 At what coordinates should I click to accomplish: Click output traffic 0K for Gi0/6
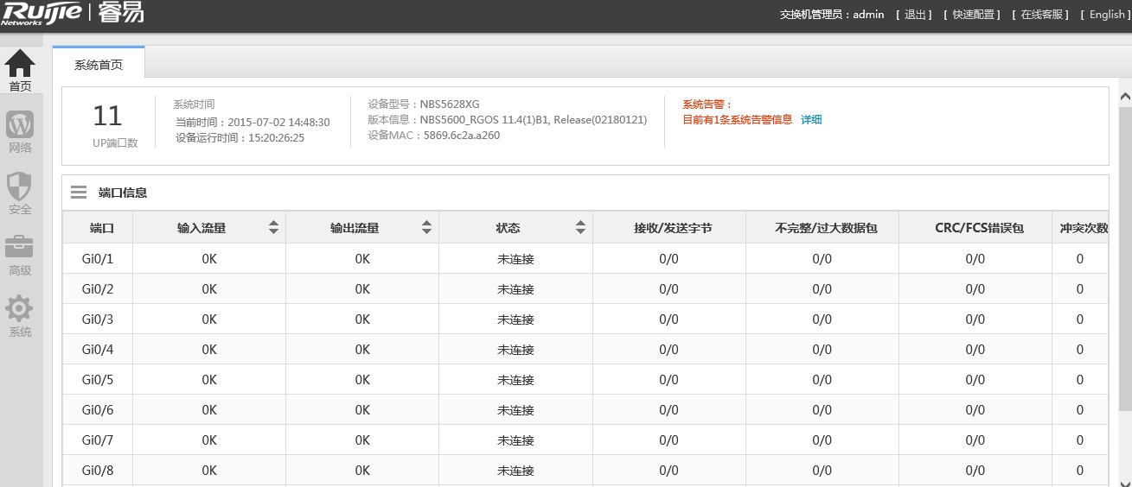tap(362, 410)
